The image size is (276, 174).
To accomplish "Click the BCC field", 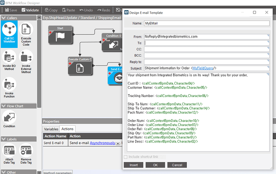I will pos(207,55).
